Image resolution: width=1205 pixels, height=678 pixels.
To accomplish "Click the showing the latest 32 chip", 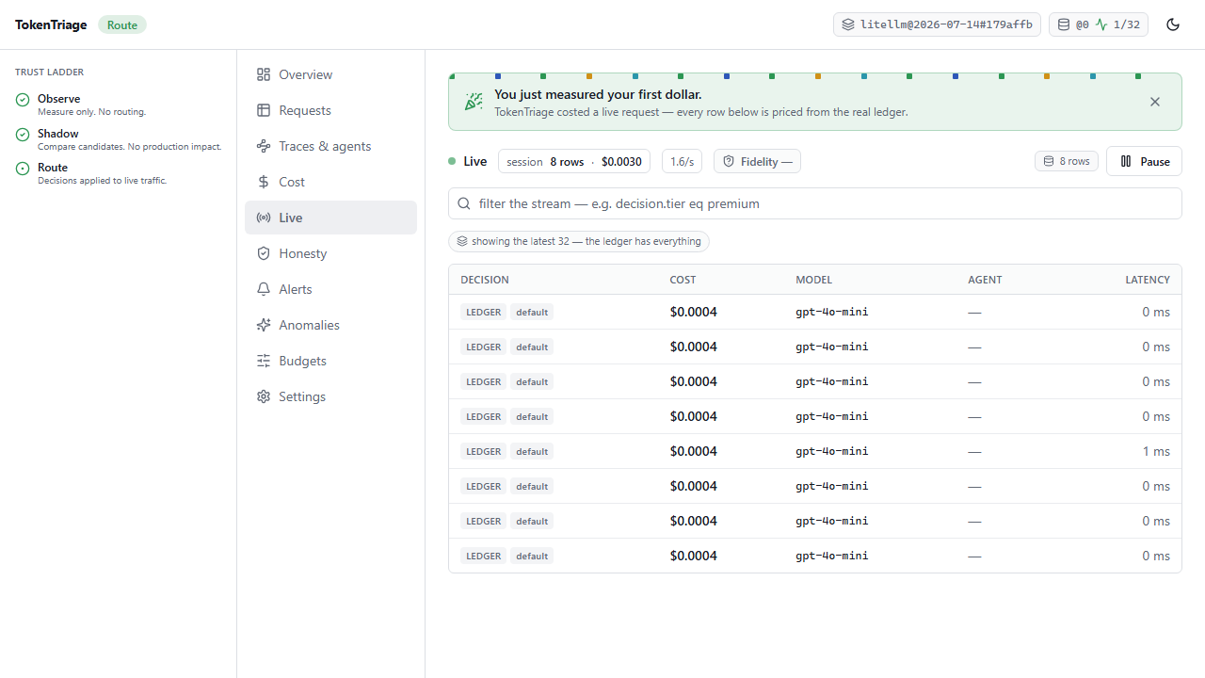I will point(579,241).
